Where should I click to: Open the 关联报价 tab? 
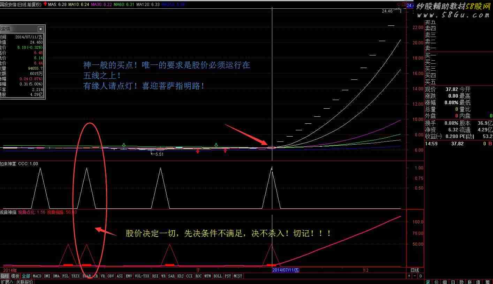click(25, 282)
